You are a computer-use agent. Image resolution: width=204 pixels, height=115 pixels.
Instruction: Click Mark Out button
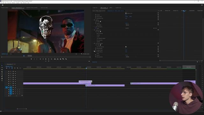[37, 59]
